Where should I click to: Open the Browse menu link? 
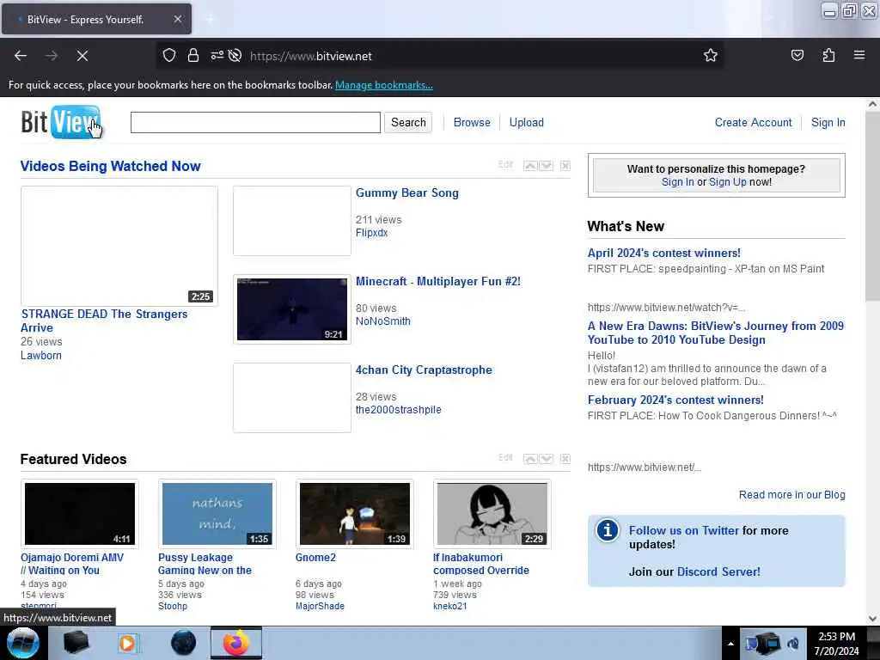click(x=472, y=122)
